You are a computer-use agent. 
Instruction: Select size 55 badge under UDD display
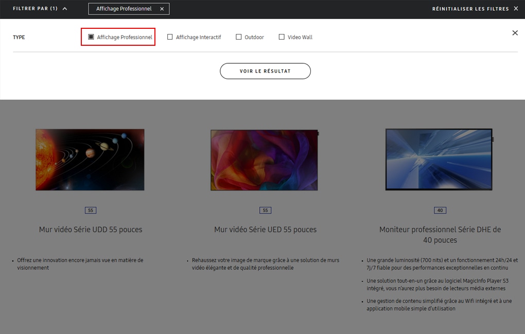91,210
